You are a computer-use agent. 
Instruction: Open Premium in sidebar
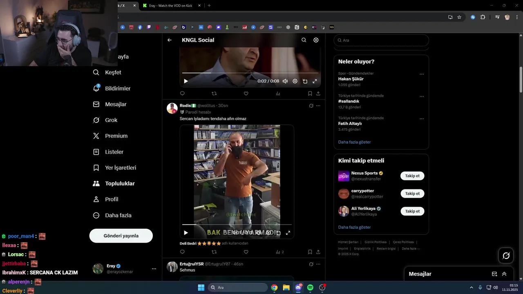(x=111, y=136)
